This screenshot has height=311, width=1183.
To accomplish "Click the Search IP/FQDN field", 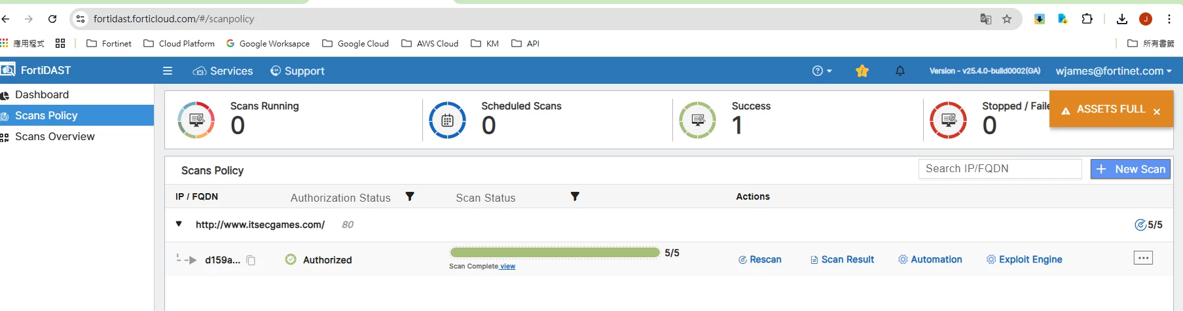I will coord(1000,169).
